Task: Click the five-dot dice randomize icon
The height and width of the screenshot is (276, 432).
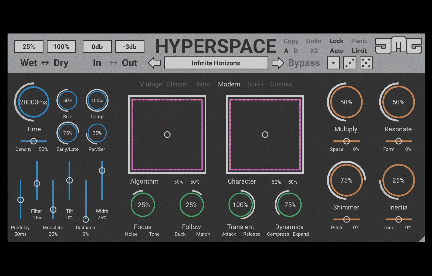Action: tap(366, 63)
